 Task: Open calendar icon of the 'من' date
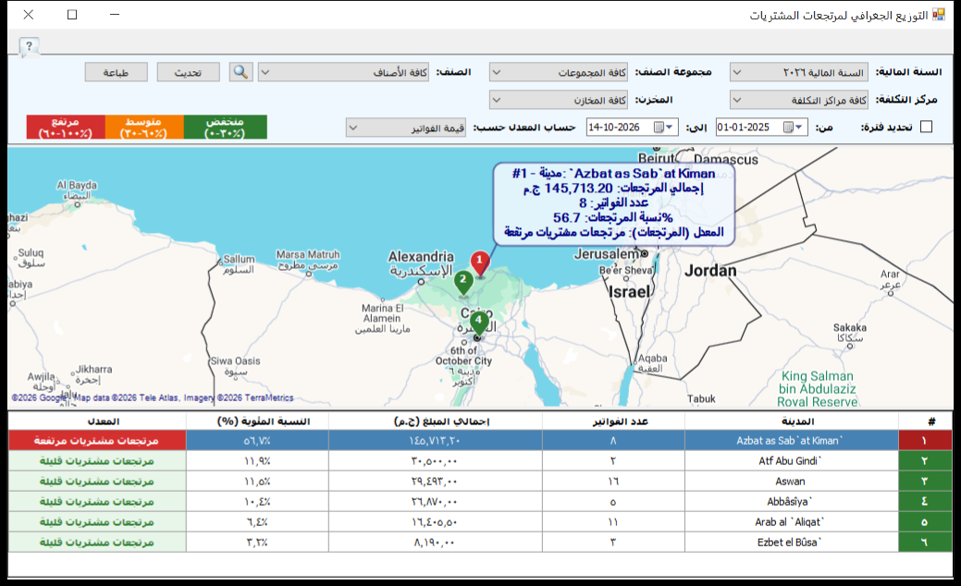coord(788,128)
